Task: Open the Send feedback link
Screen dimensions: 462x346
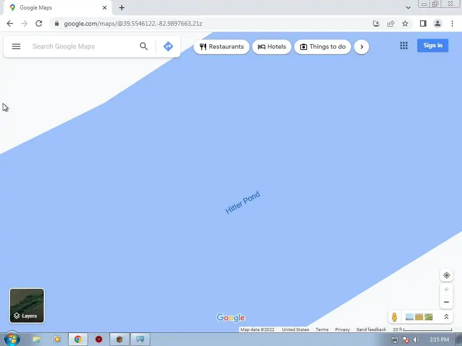Action: [x=371, y=329]
